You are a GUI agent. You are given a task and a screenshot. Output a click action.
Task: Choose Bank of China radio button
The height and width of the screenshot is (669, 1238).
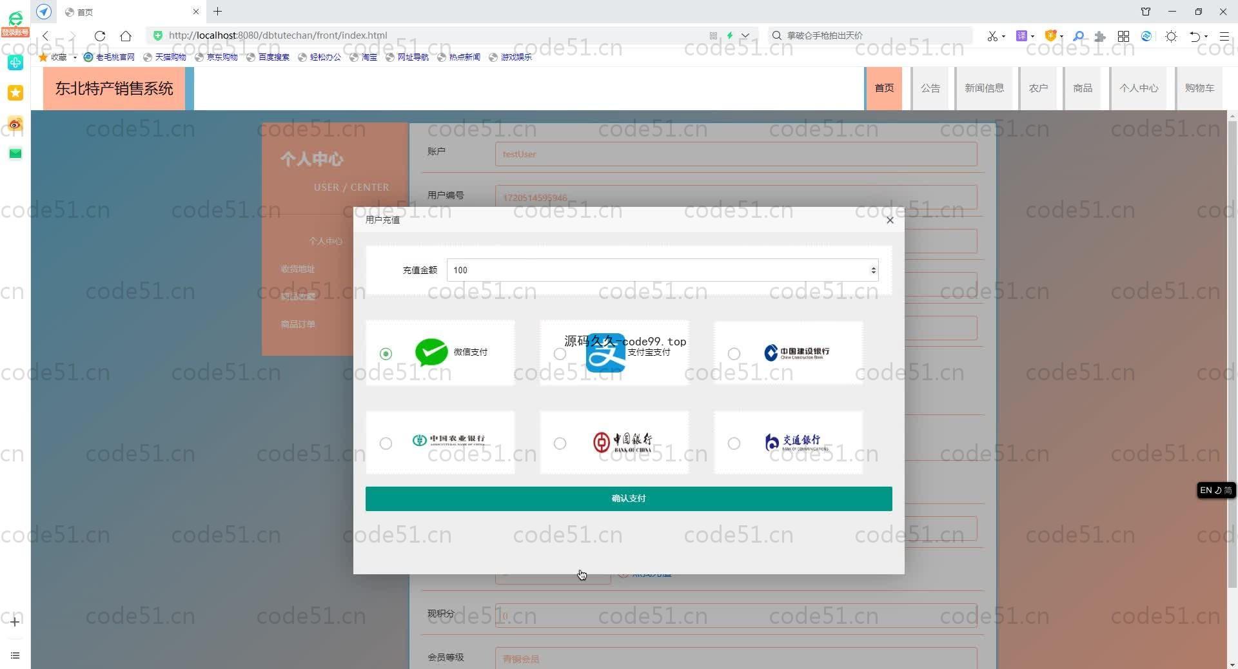560,443
